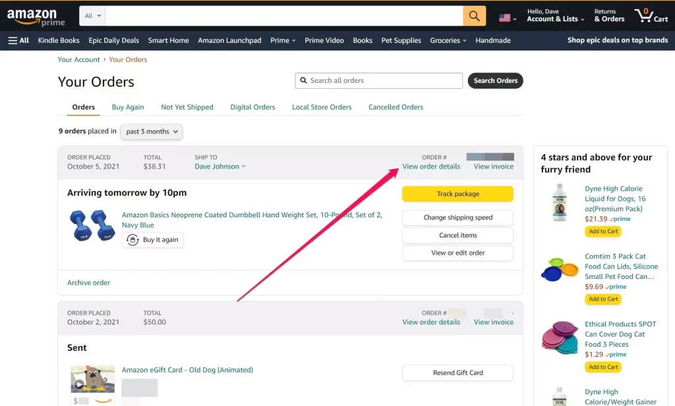This screenshot has width=675, height=406.
Task: Click the Search Orders button
Action: pyautogui.click(x=496, y=81)
